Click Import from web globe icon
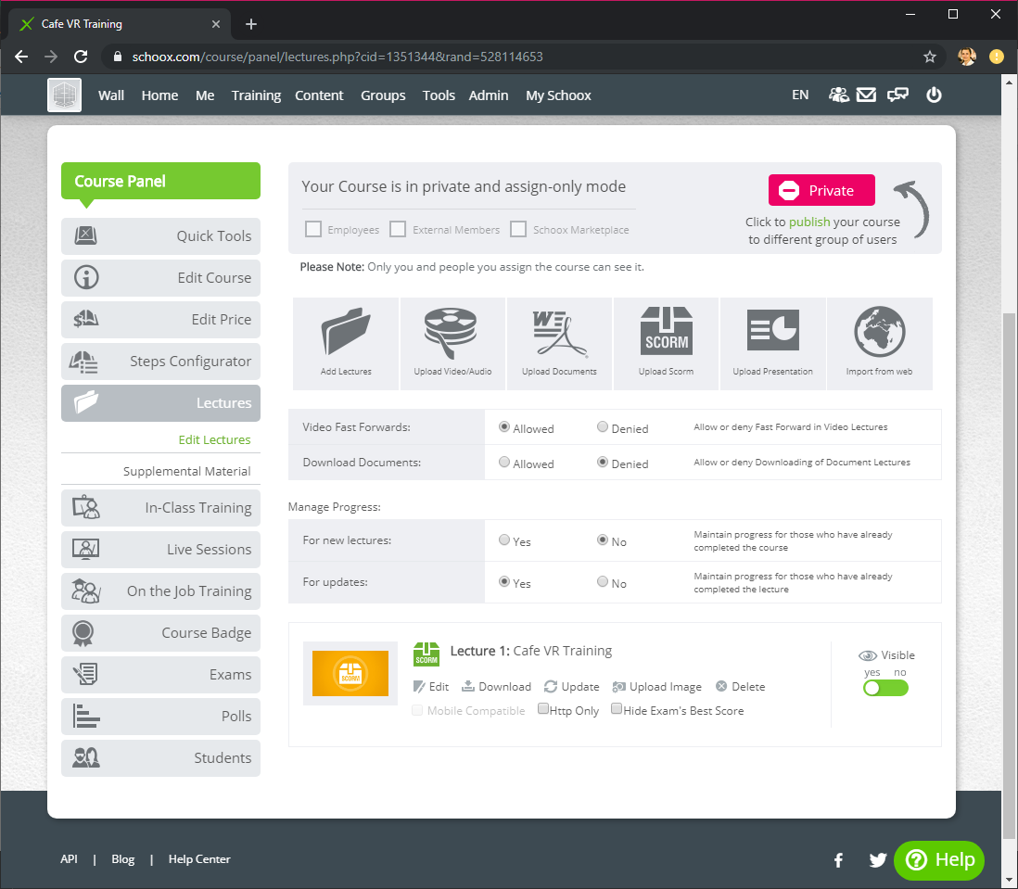 (879, 332)
